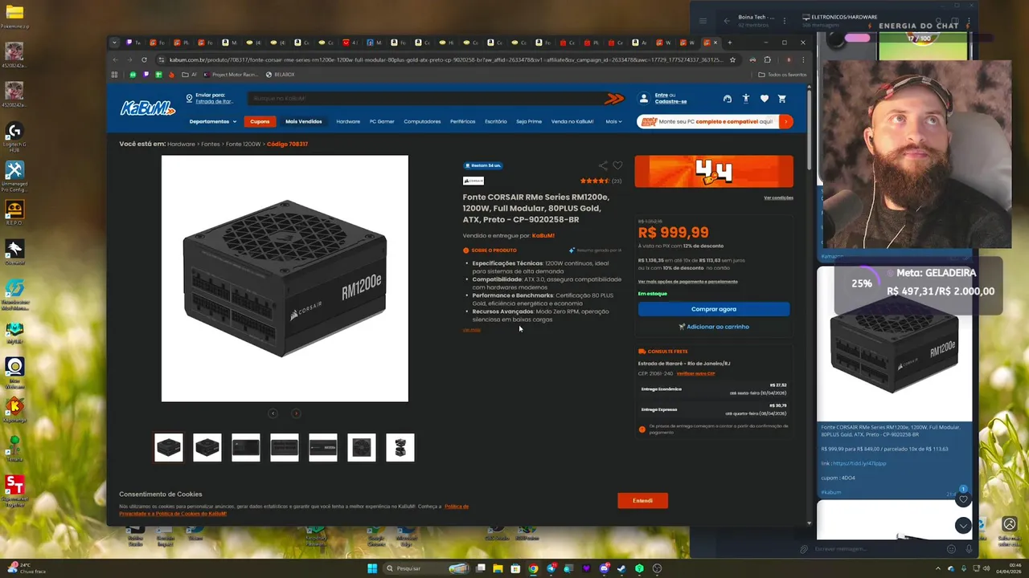The width and height of the screenshot is (1029, 578).
Task: Open the Hardware menu item
Action: coord(348,122)
